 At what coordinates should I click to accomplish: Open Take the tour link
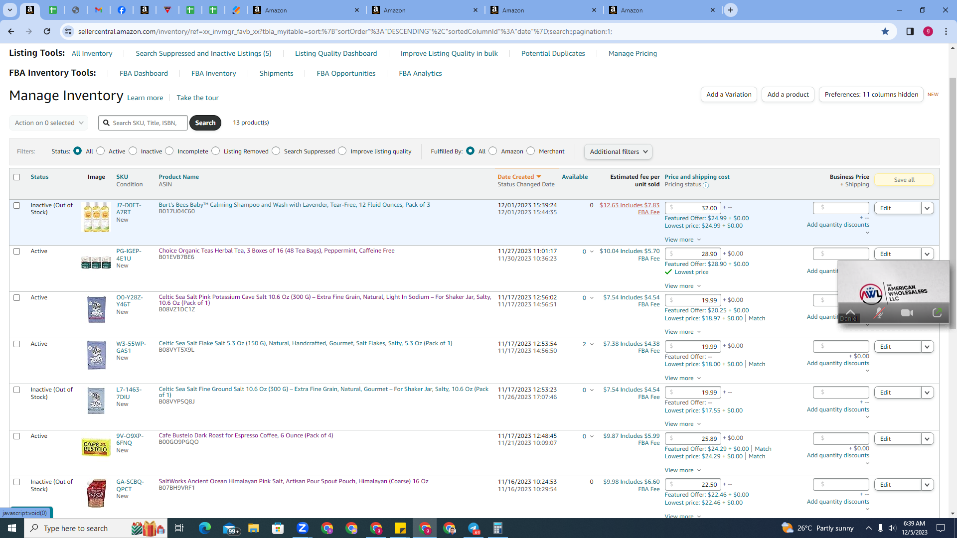[x=197, y=98]
